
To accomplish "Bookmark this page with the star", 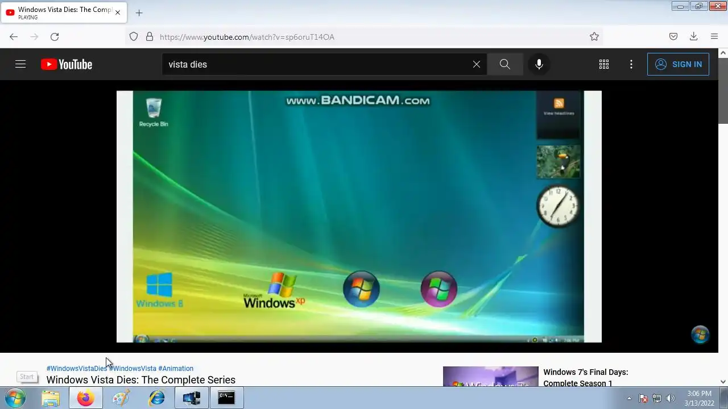I will click(594, 37).
